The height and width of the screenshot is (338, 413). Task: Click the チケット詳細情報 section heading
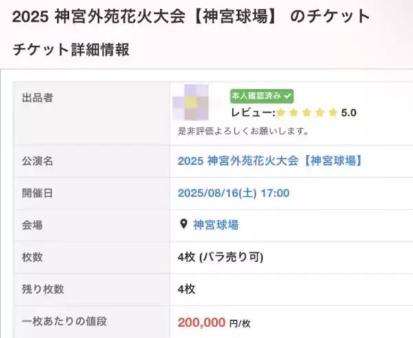click(x=71, y=49)
